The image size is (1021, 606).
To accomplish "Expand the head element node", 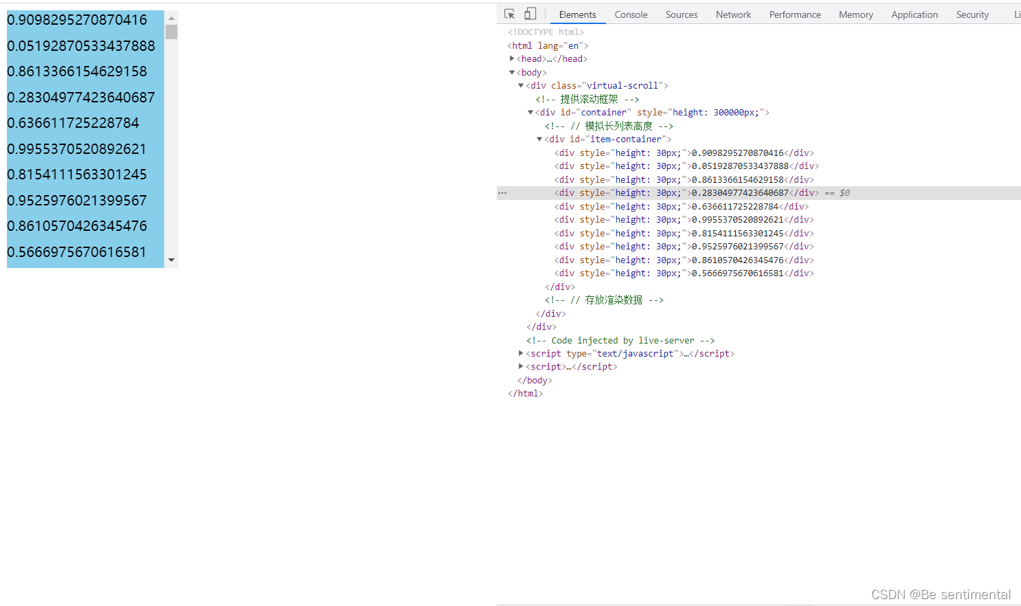I will (512, 58).
